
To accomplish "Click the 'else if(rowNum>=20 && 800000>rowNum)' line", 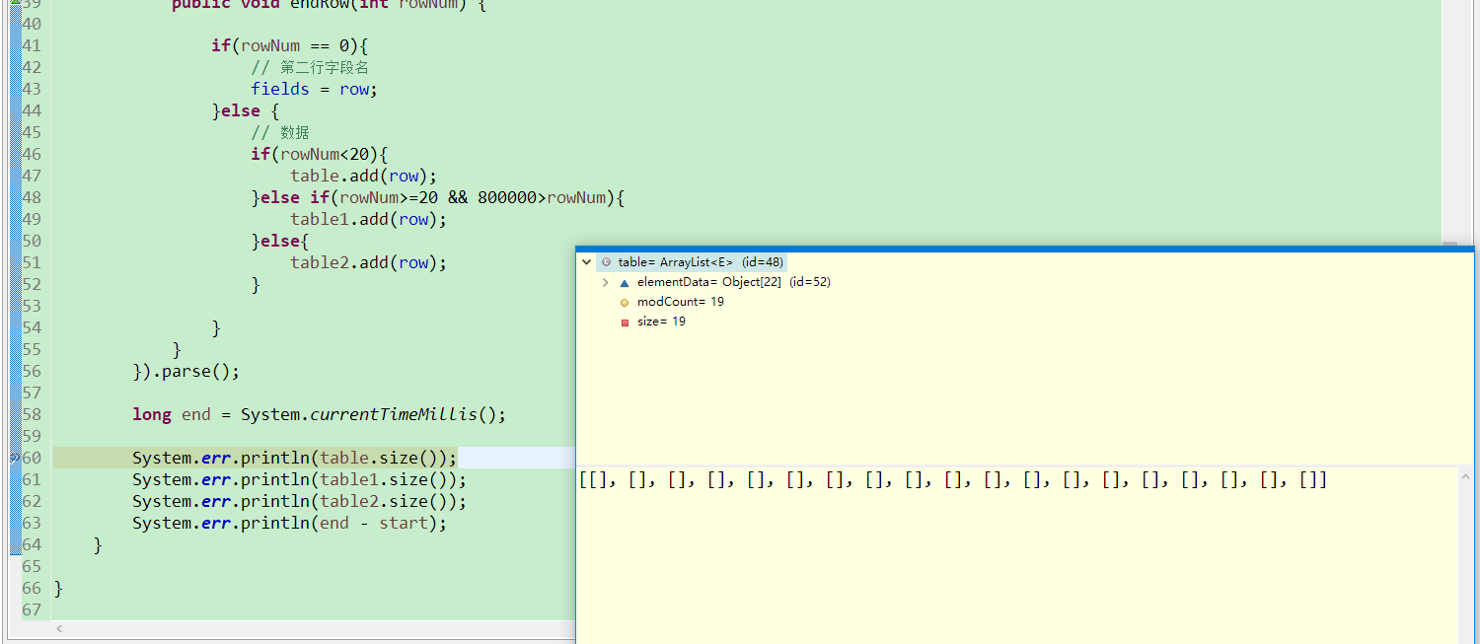I will 438,197.
